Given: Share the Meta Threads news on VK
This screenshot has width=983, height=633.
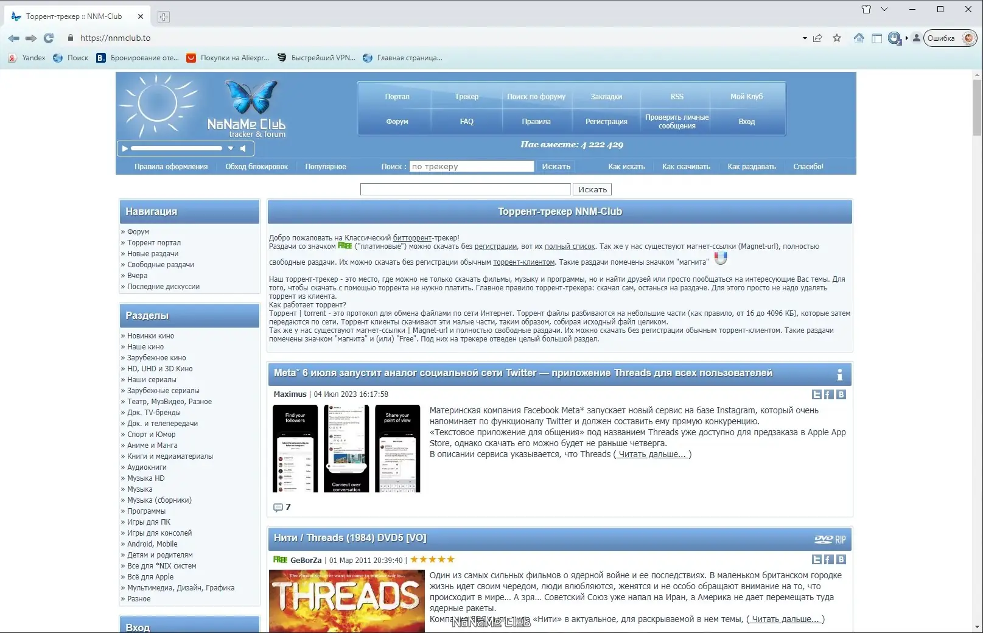Looking at the screenshot, I should click(841, 394).
